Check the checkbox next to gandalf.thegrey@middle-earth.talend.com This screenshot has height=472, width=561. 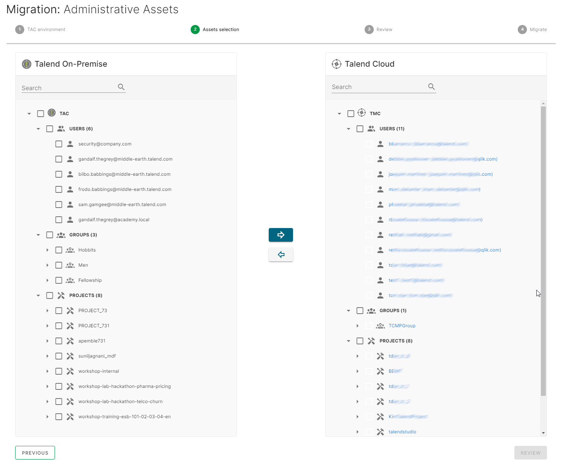[x=59, y=159]
